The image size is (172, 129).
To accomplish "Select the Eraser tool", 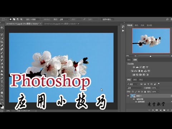I will [2, 64].
